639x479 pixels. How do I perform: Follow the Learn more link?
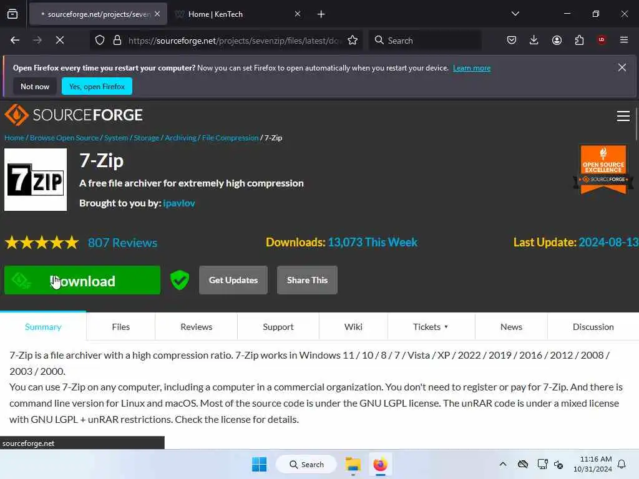[472, 68]
